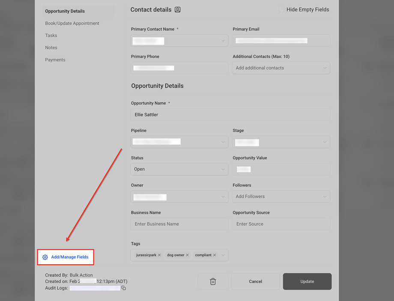Click the gear icon for Add/Manage Fields
The height and width of the screenshot is (301, 394).
[45, 257]
